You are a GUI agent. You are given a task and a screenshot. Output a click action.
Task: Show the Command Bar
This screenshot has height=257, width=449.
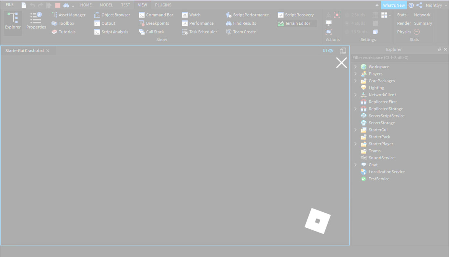click(x=156, y=15)
